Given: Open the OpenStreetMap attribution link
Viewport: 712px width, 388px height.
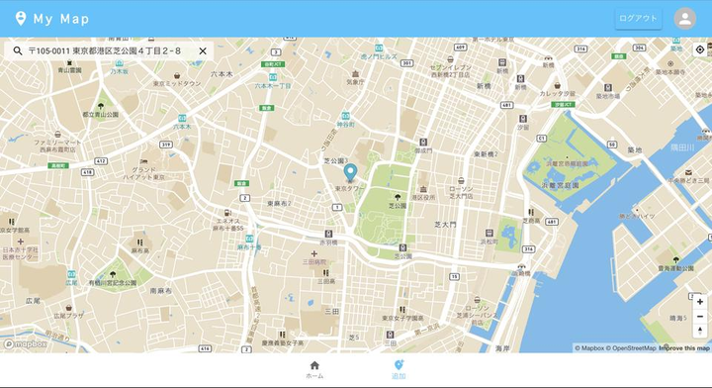Looking at the screenshot, I should click(631, 348).
